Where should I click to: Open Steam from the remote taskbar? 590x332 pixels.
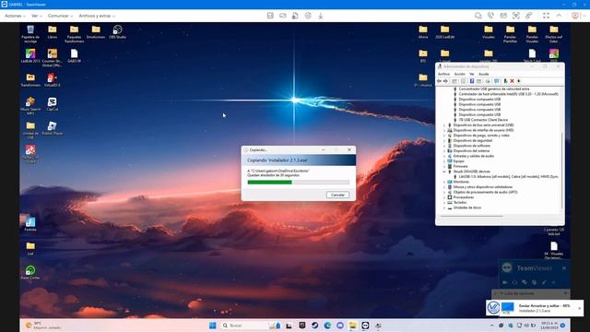[314, 326]
